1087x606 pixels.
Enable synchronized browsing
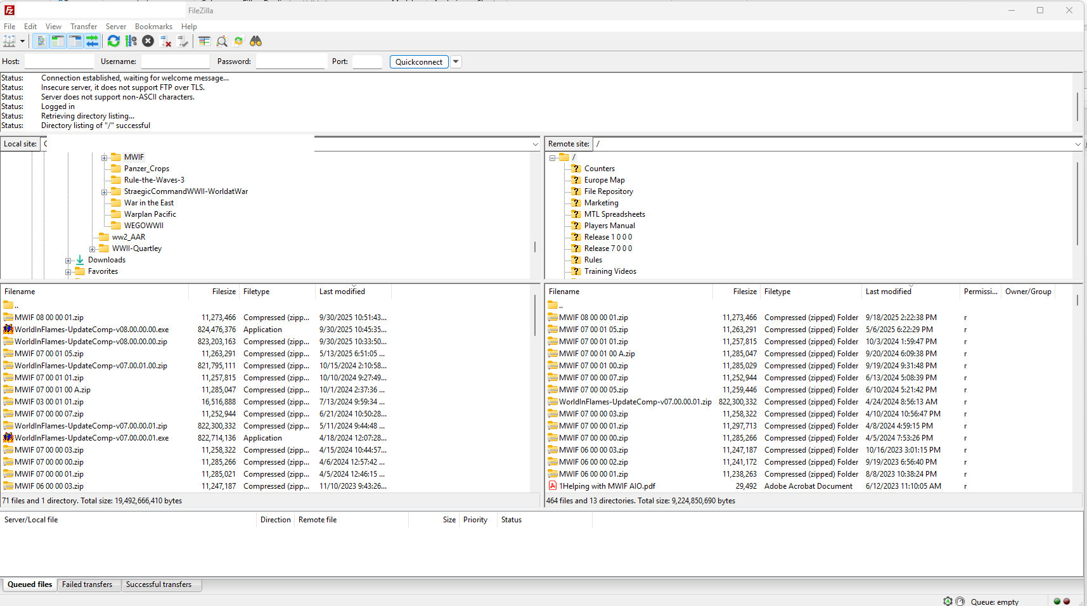pos(238,41)
